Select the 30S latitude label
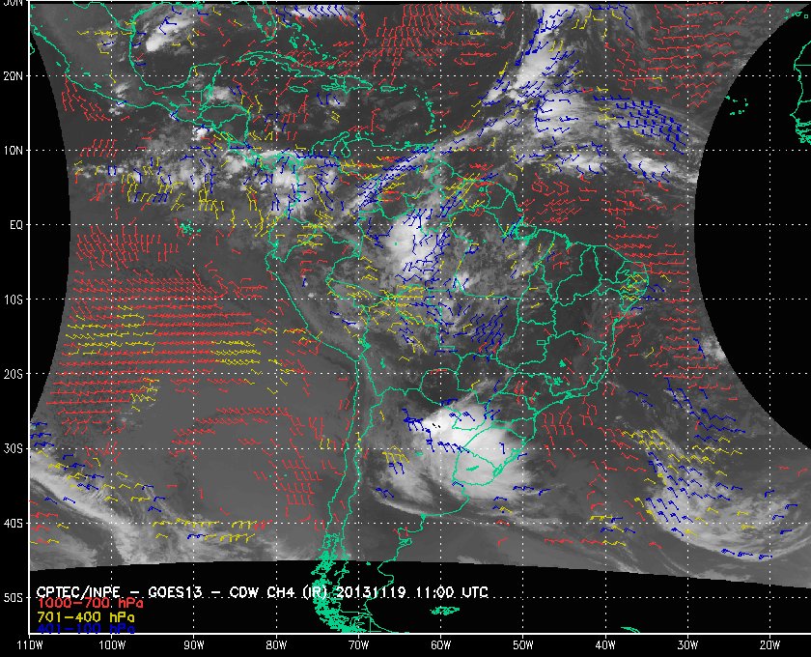The height and width of the screenshot is (657, 811). coord(14,449)
